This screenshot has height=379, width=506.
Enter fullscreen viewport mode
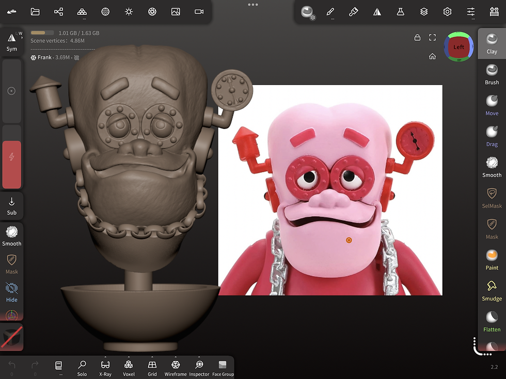[x=433, y=37]
